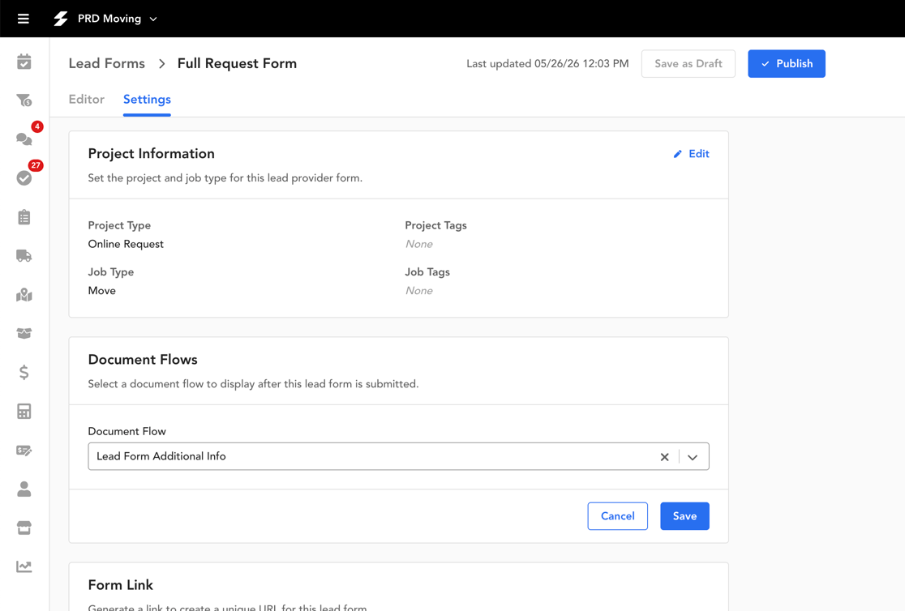Open the person profile icon in the sidebar
The height and width of the screenshot is (611, 905).
pyautogui.click(x=24, y=489)
